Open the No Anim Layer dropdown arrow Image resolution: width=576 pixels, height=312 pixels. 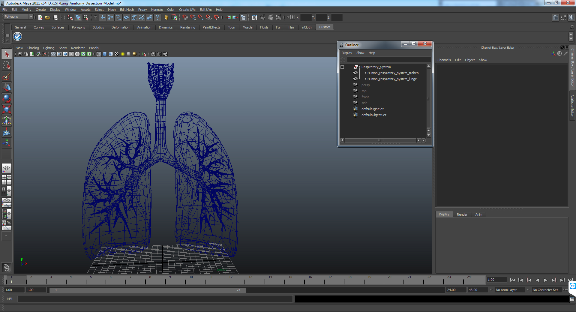(491, 290)
